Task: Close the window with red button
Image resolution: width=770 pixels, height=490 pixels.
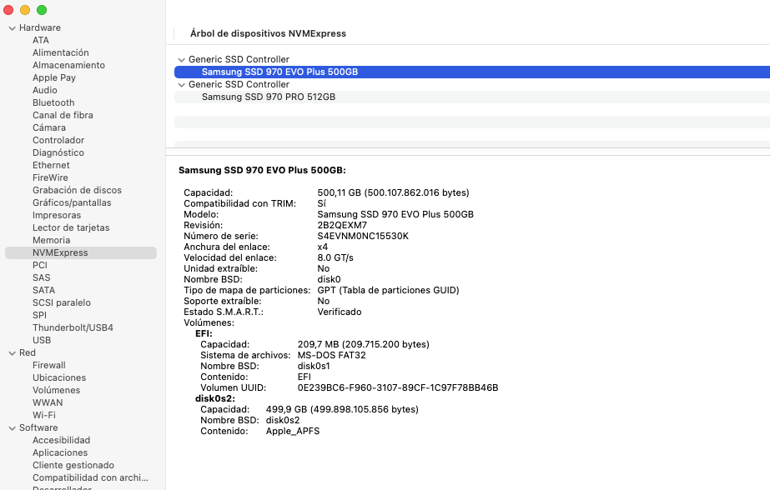Action: click(x=8, y=10)
